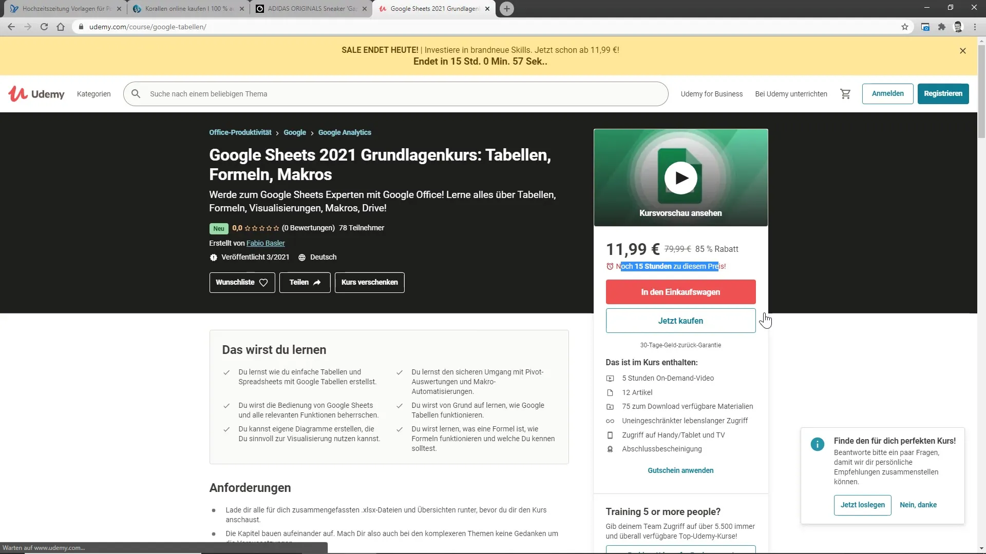
Task: Switch to ADIDAS ORIGINALS Sneaker tab
Action: click(x=311, y=9)
